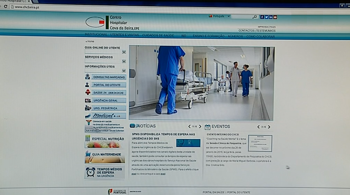Click the Tempos Médios alarm clock icon
This screenshot has height=195, width=350.
pos(91,172)
